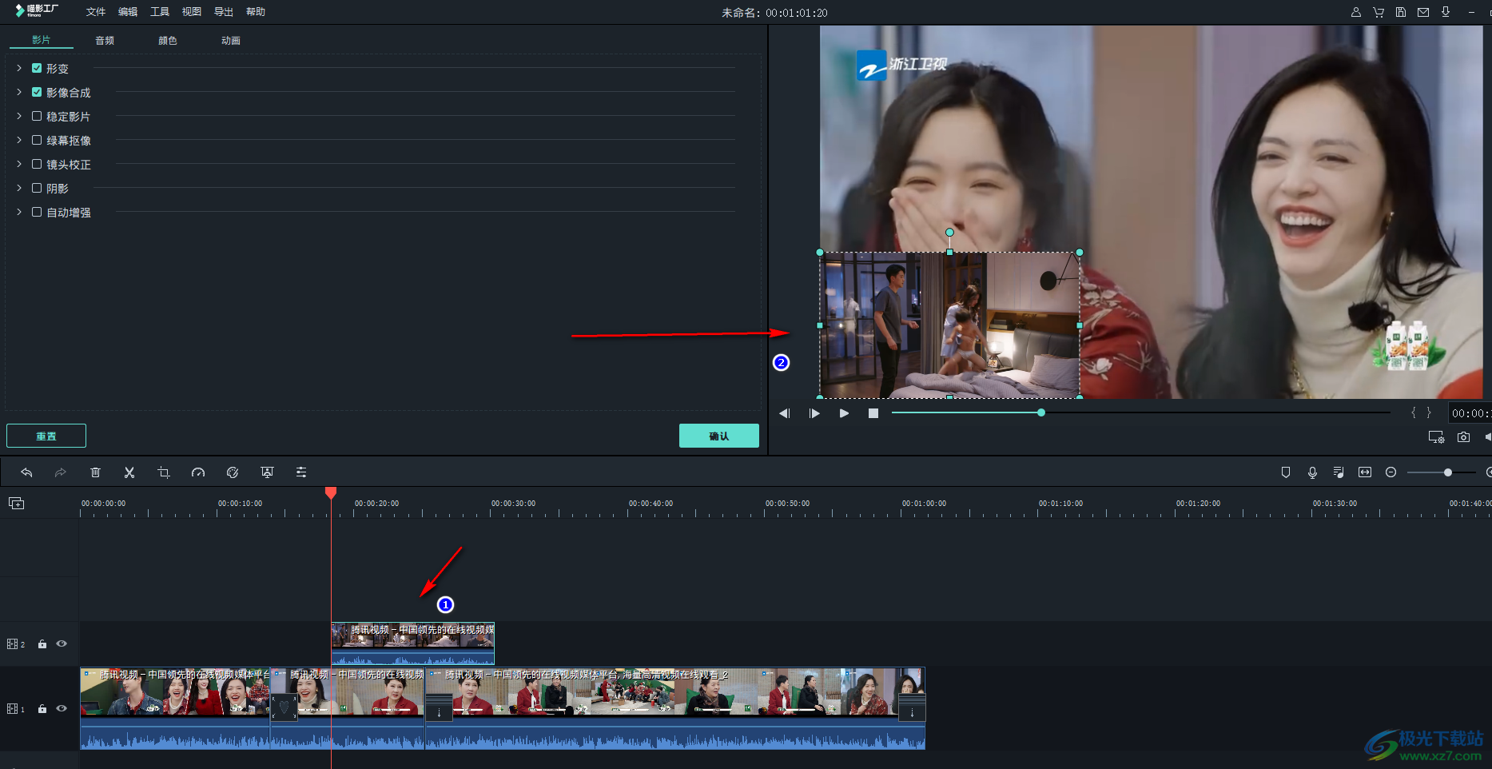Take a snapshot with camera icon

click(1463, 437)
